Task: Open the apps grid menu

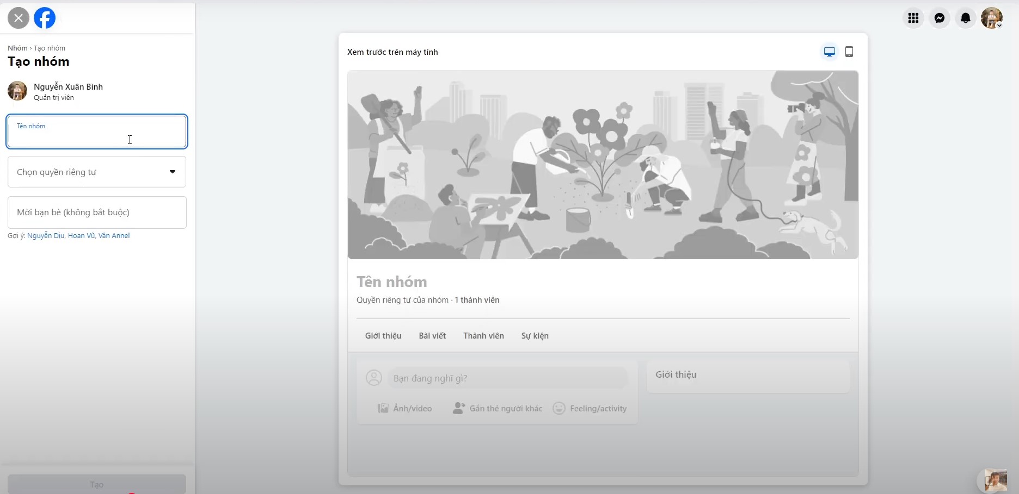Action: 913,18
